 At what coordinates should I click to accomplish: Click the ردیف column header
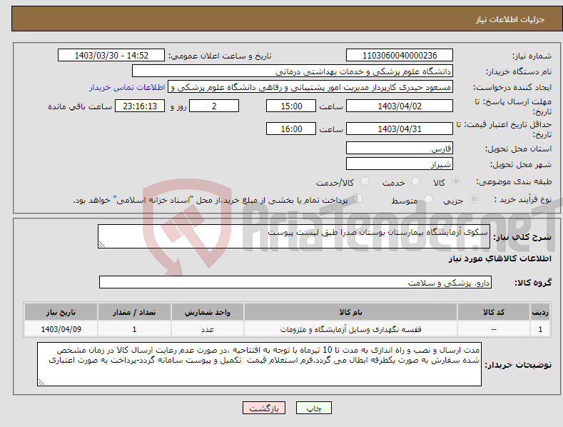[x=540, y=312]
